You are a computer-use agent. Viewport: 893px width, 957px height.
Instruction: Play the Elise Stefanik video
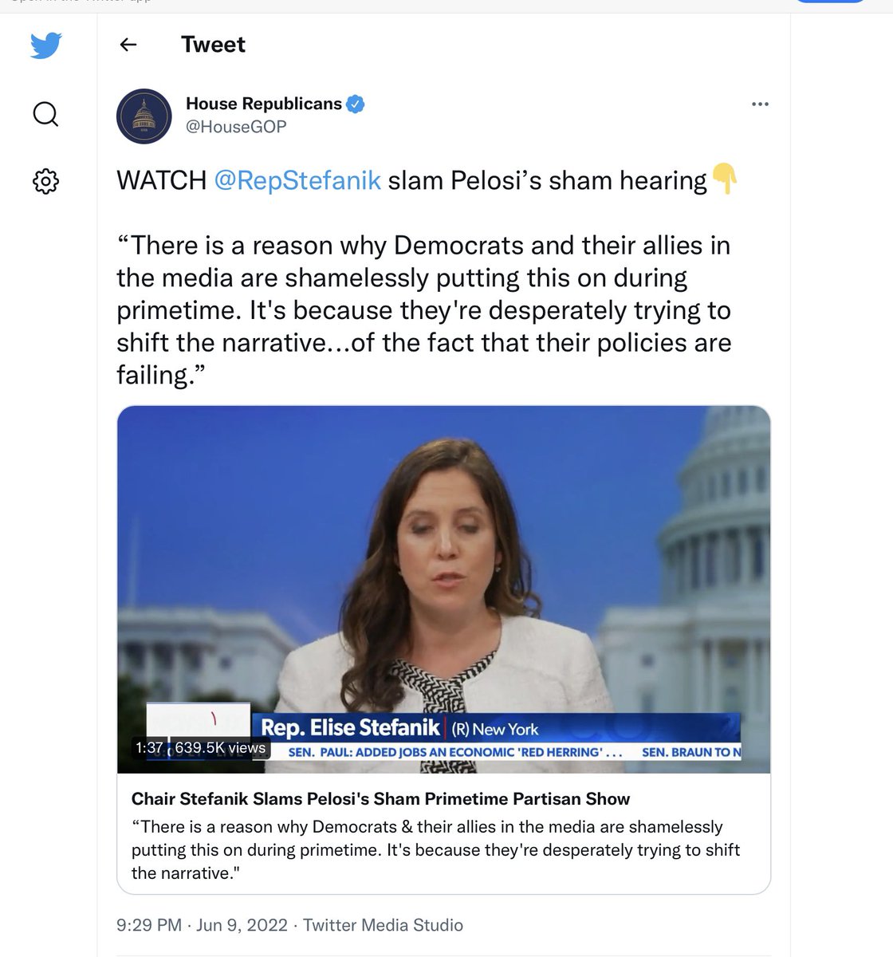[443, 589]
